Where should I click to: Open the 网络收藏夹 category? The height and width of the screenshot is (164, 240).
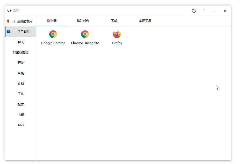click(21, 53)
